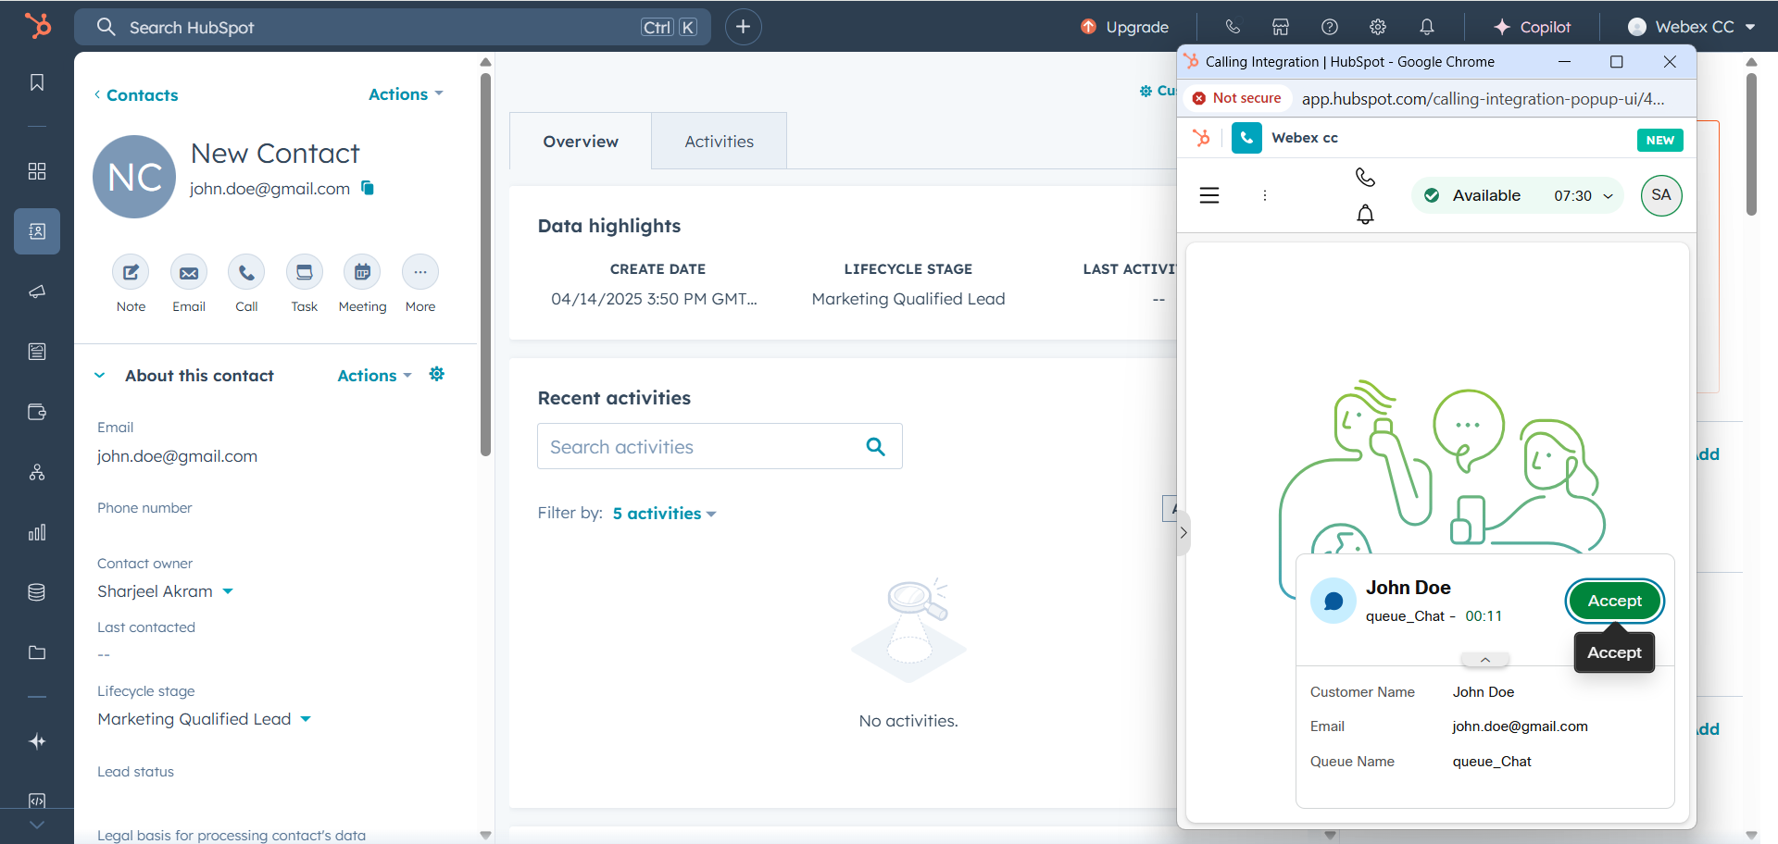This screenshot has width=1778, height=844.
Task: Expand the Contact owner Sharjeel Akram dropdown
Action: (x=228, y=591)
